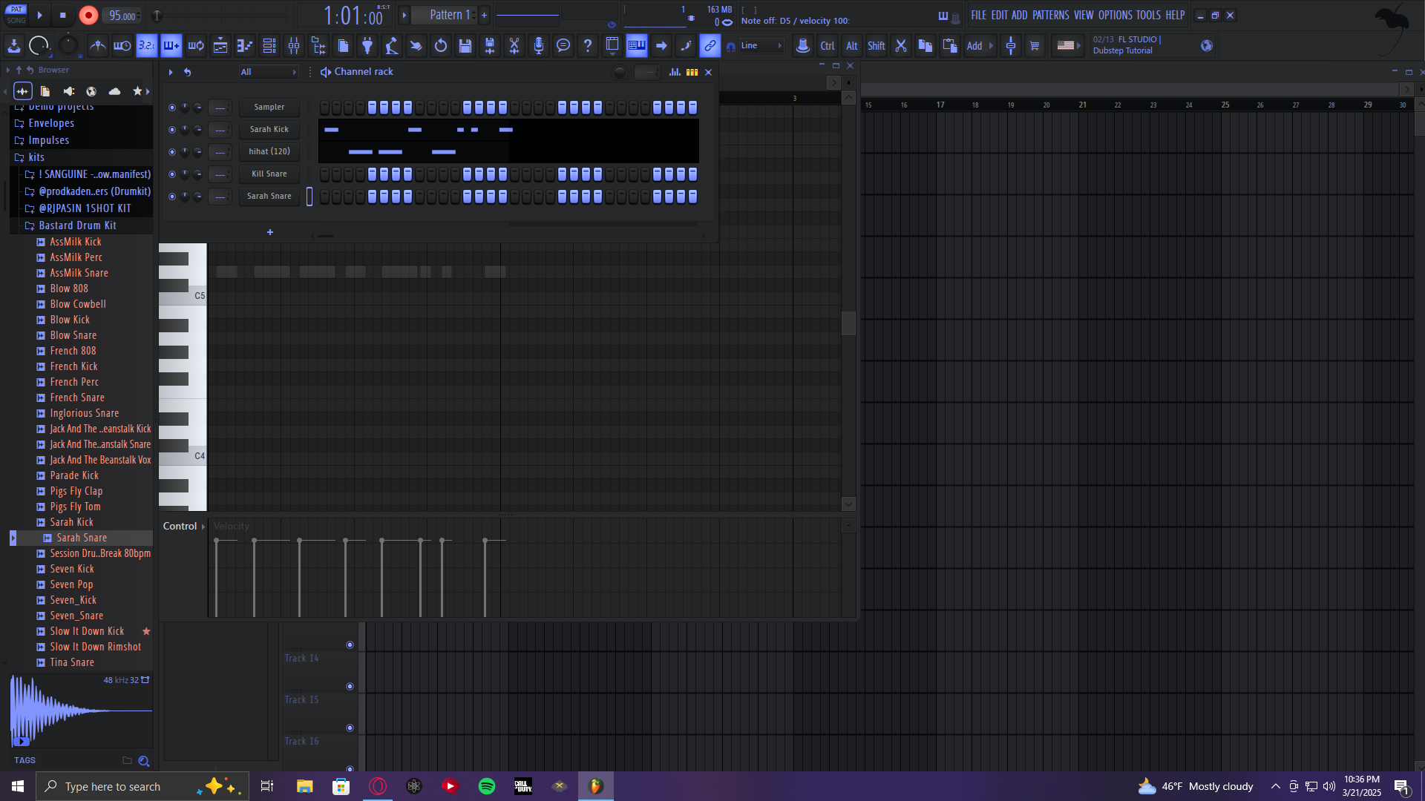Toggle the Kill Snare channel mute light
This screenshot has width=1425, height=801.
point(171,174)
